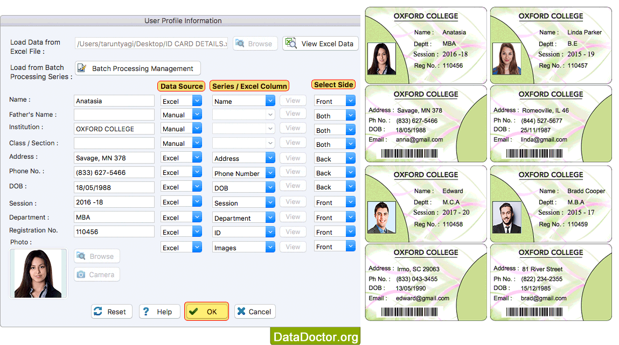Image resolution: width=619 pixels, height=345 pixels.
Task: Click the Name field containing Anatasia
Action: pyautogui.click(x=114, y=101)
